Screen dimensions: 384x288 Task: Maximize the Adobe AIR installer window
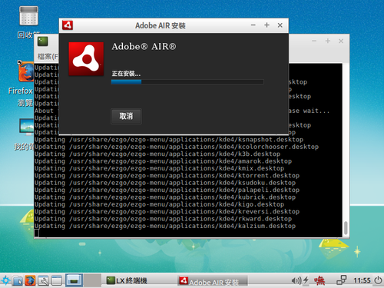pos(266,25)
